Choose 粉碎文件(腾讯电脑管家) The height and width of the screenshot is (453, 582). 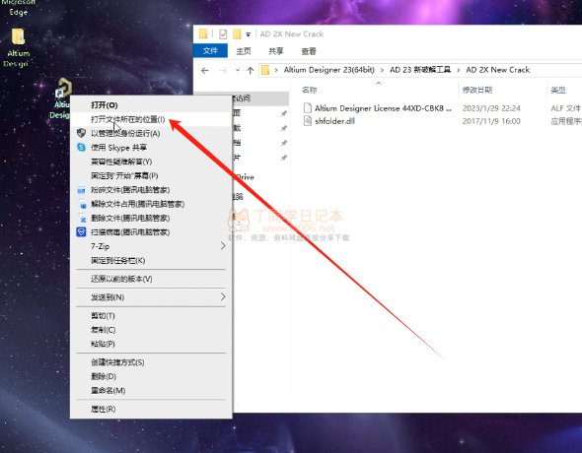pyautogui.click(x=152, y=190)
